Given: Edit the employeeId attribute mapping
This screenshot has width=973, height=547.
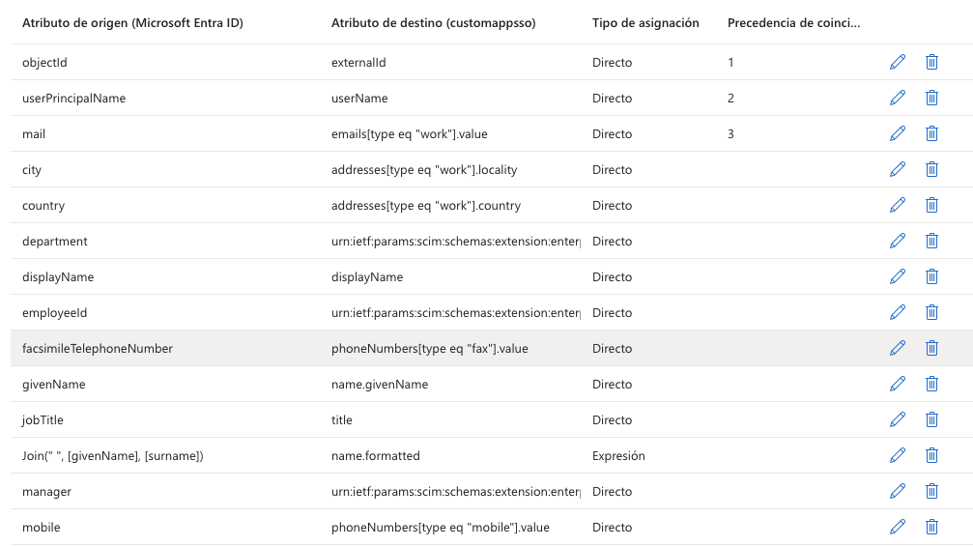Looking at the screenshot, I should tap(898, 312).
